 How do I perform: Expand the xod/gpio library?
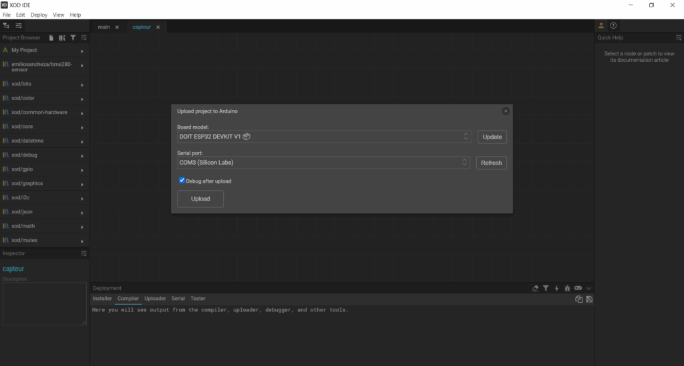pos(82,170)
